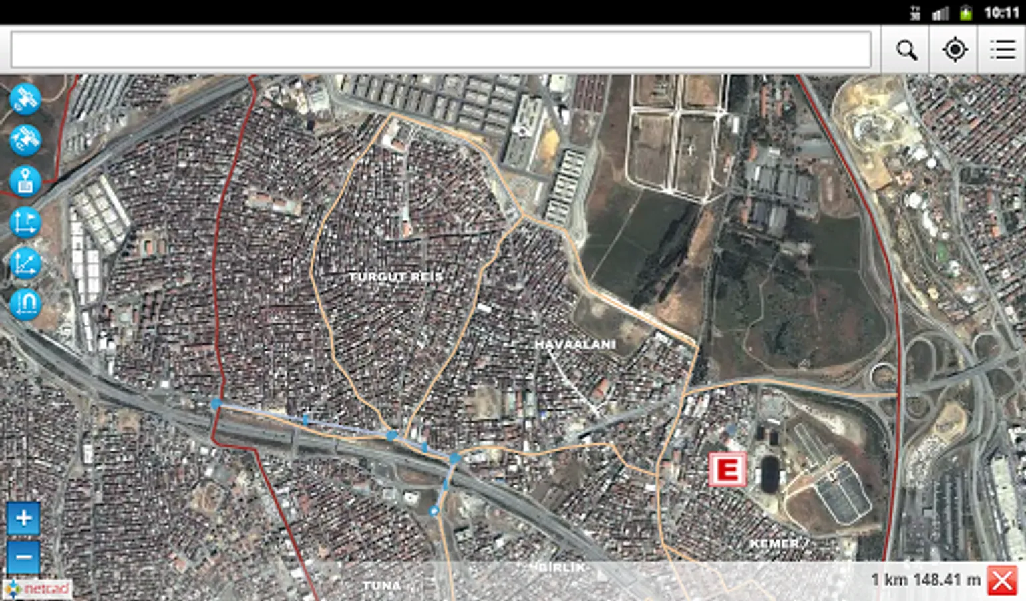Image resolution: width=1026 pixels, height=601 pixels.
Task: Select the first satellite tool icon
Action: 25,99
